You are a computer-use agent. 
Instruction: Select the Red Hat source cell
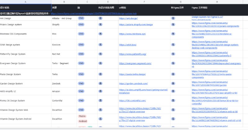(64, 54)
